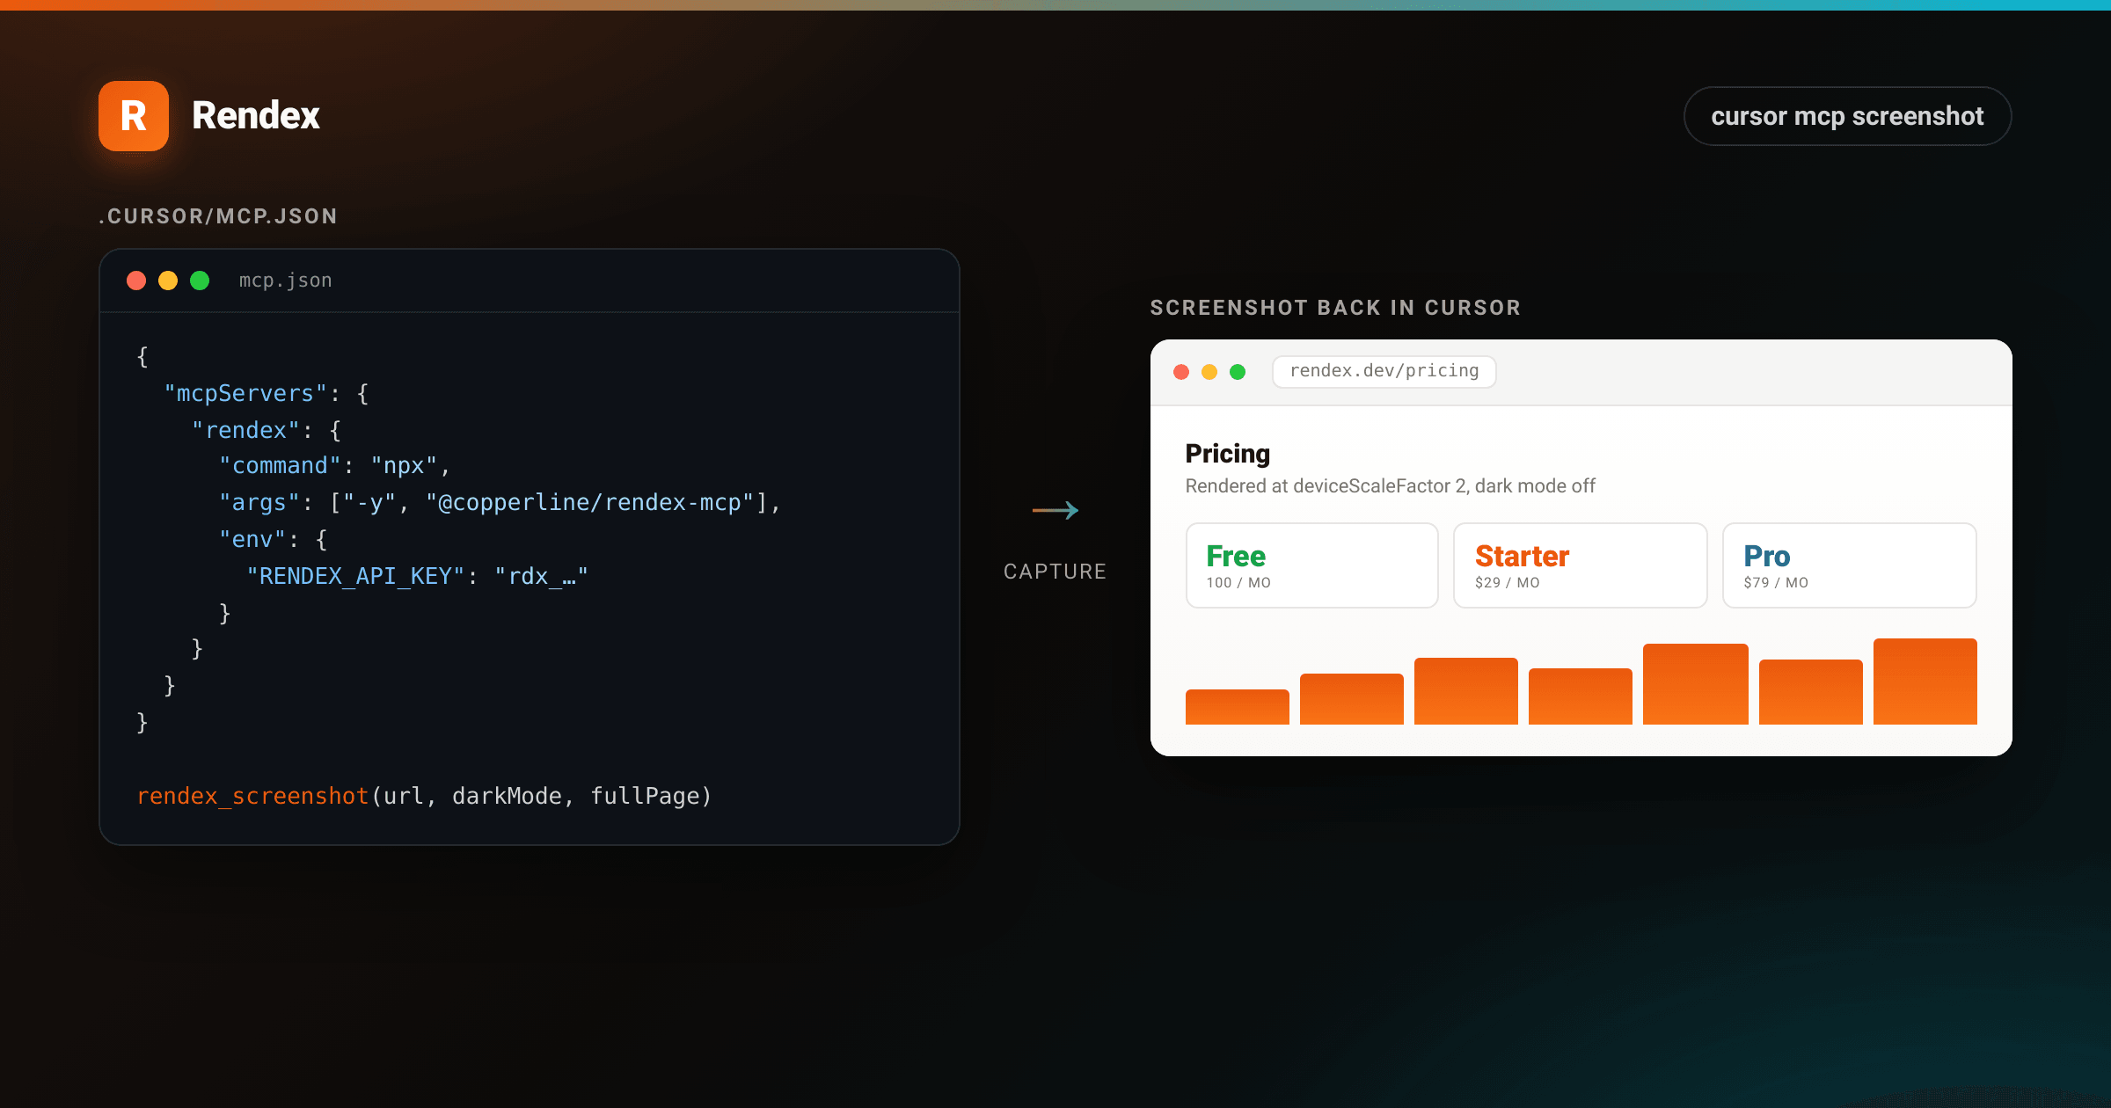
Task: Click the green dot in mcp.json window
Action: pyautogui.click(x=200, y=281)
